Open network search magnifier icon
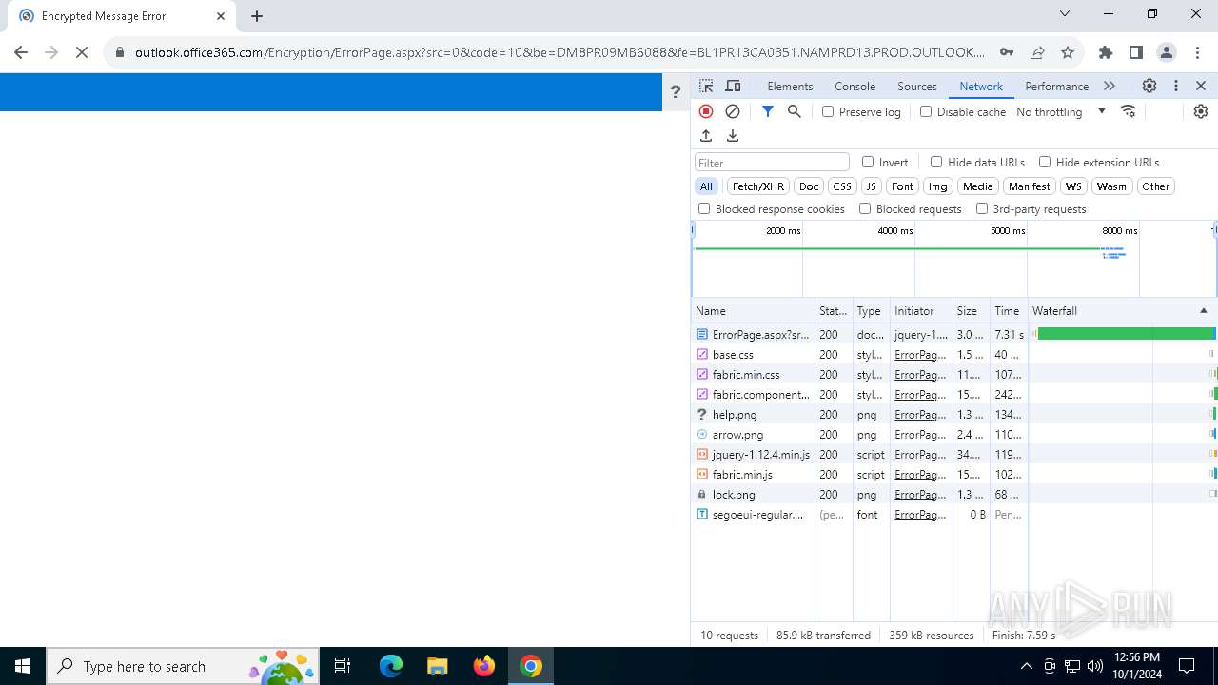Viewport: 1218px width, 685px height. point(795,111)
